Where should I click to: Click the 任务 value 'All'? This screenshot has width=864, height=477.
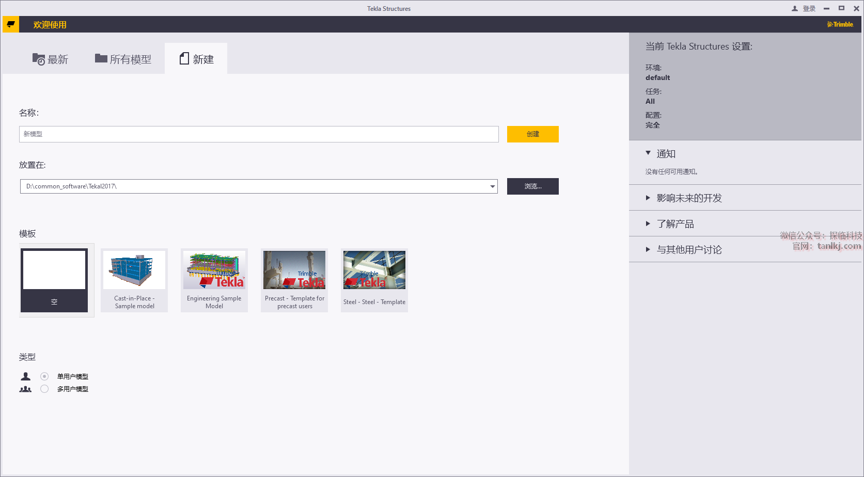[x=650, y=101]
